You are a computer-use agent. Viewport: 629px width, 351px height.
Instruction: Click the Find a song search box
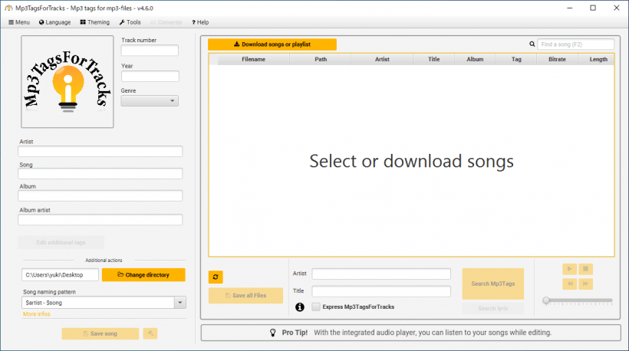click(x=575, y=44)
